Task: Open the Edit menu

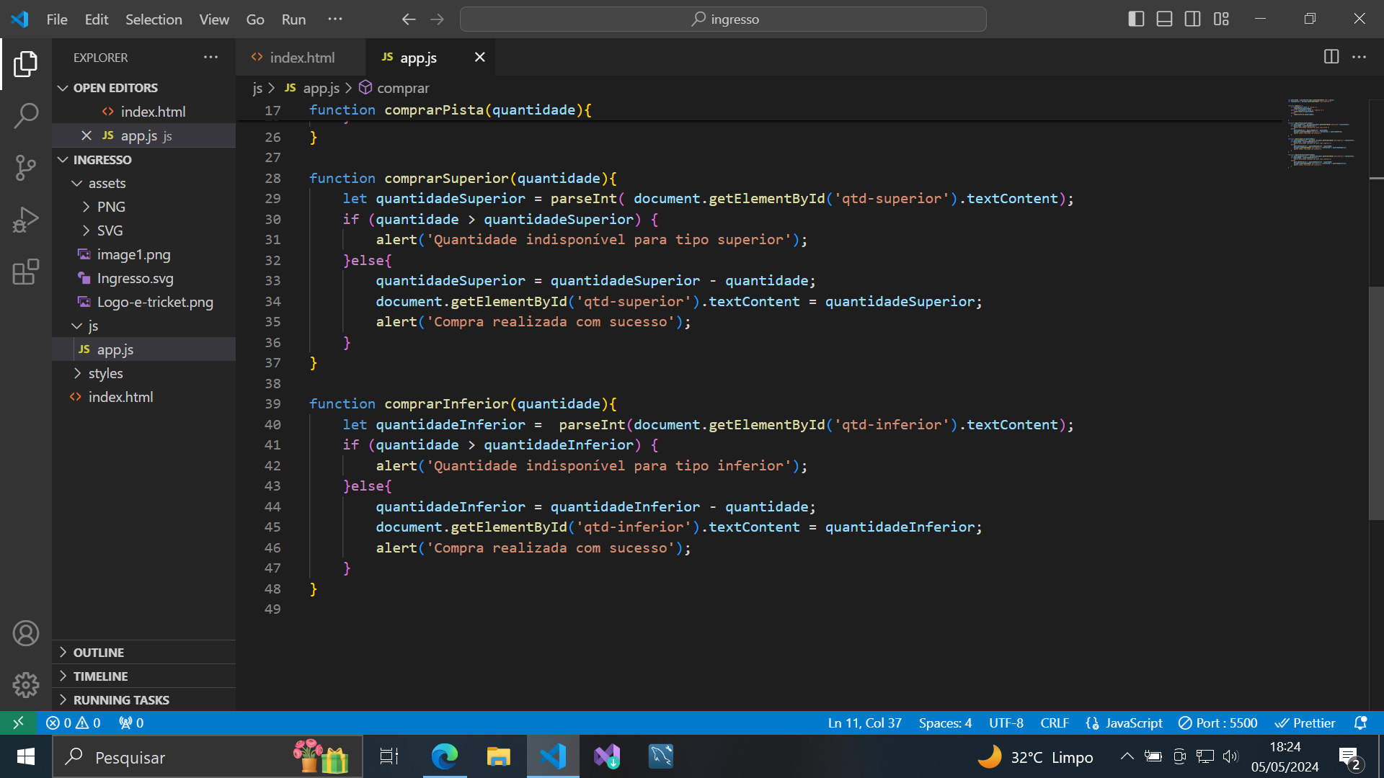Action: coord(97,19)
